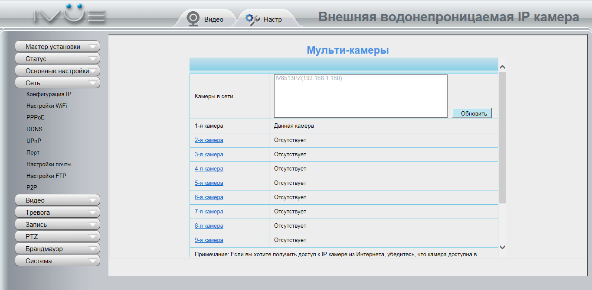
Task: Click the scrollbar down arrow
Action: pyautogui.click(x=503, y=247)
